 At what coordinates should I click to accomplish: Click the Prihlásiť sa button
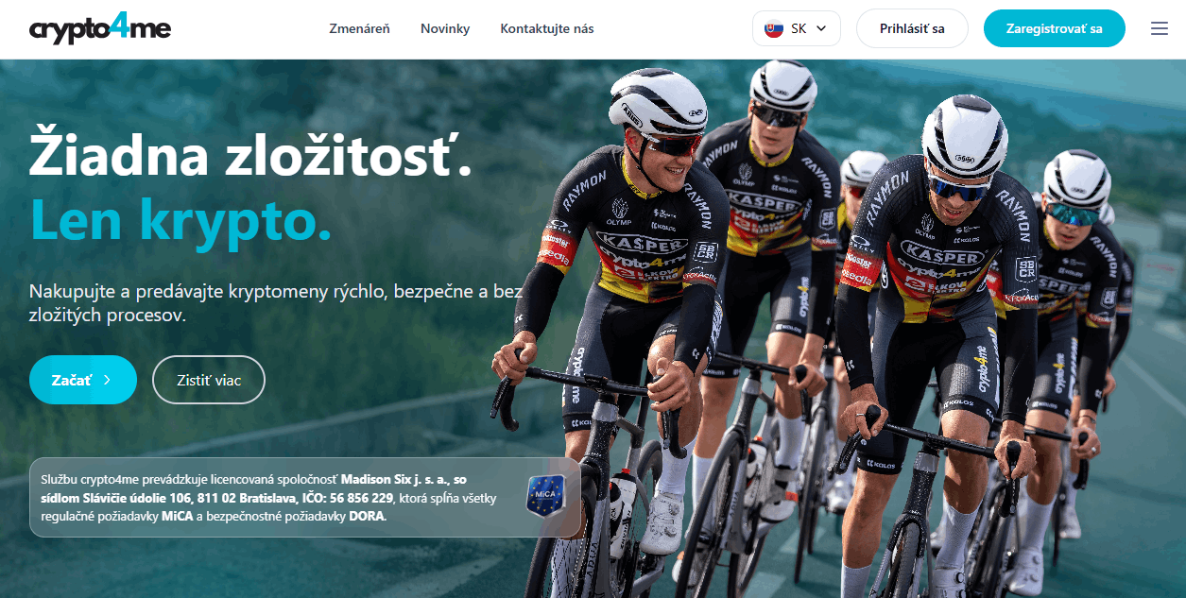[912, 28]
